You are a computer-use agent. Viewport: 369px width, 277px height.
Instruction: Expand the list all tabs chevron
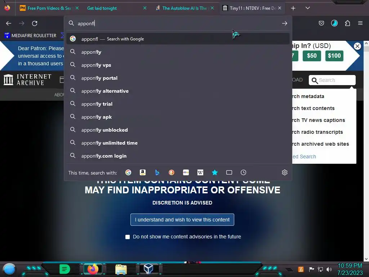308,8
